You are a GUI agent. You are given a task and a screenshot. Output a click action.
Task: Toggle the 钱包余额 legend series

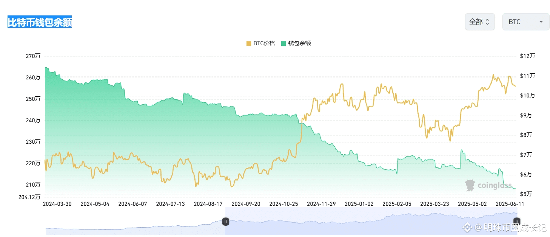click(x=296, y=43)
